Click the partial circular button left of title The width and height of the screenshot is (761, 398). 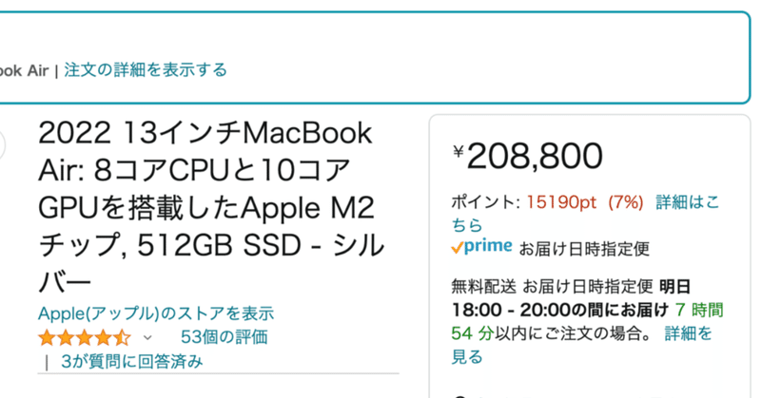(2, 145)
